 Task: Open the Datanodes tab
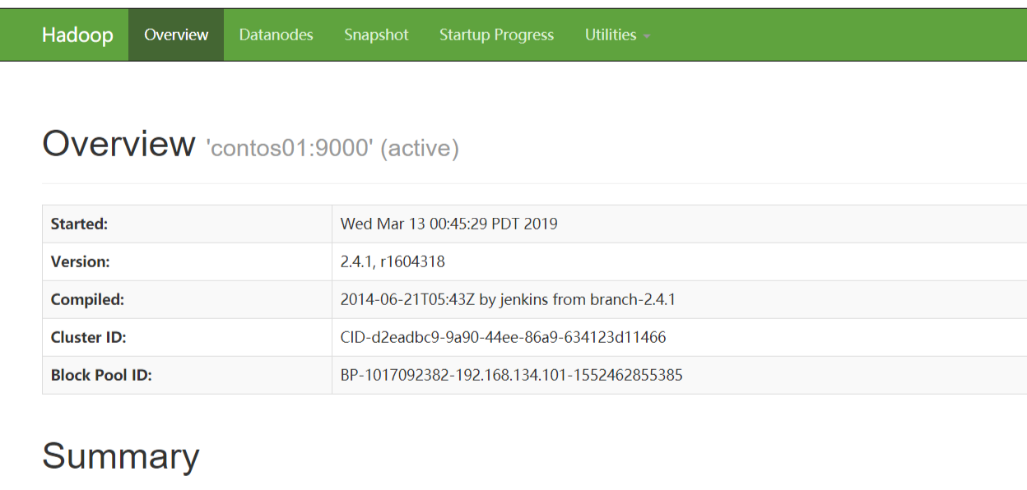click(276, 35)
